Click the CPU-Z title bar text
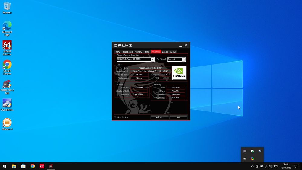Screen dimensions: 302x170 (x=123, y=45)
